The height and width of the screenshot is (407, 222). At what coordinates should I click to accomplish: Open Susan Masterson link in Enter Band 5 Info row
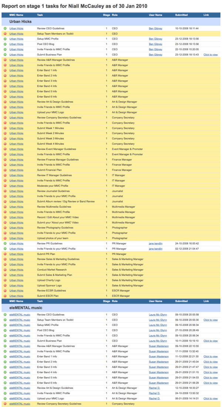[159, 377]
